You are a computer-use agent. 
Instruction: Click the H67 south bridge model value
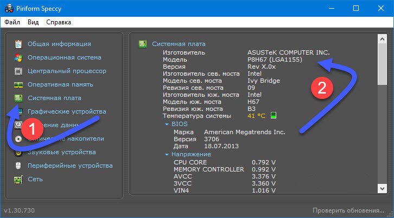tap(253, 102)
